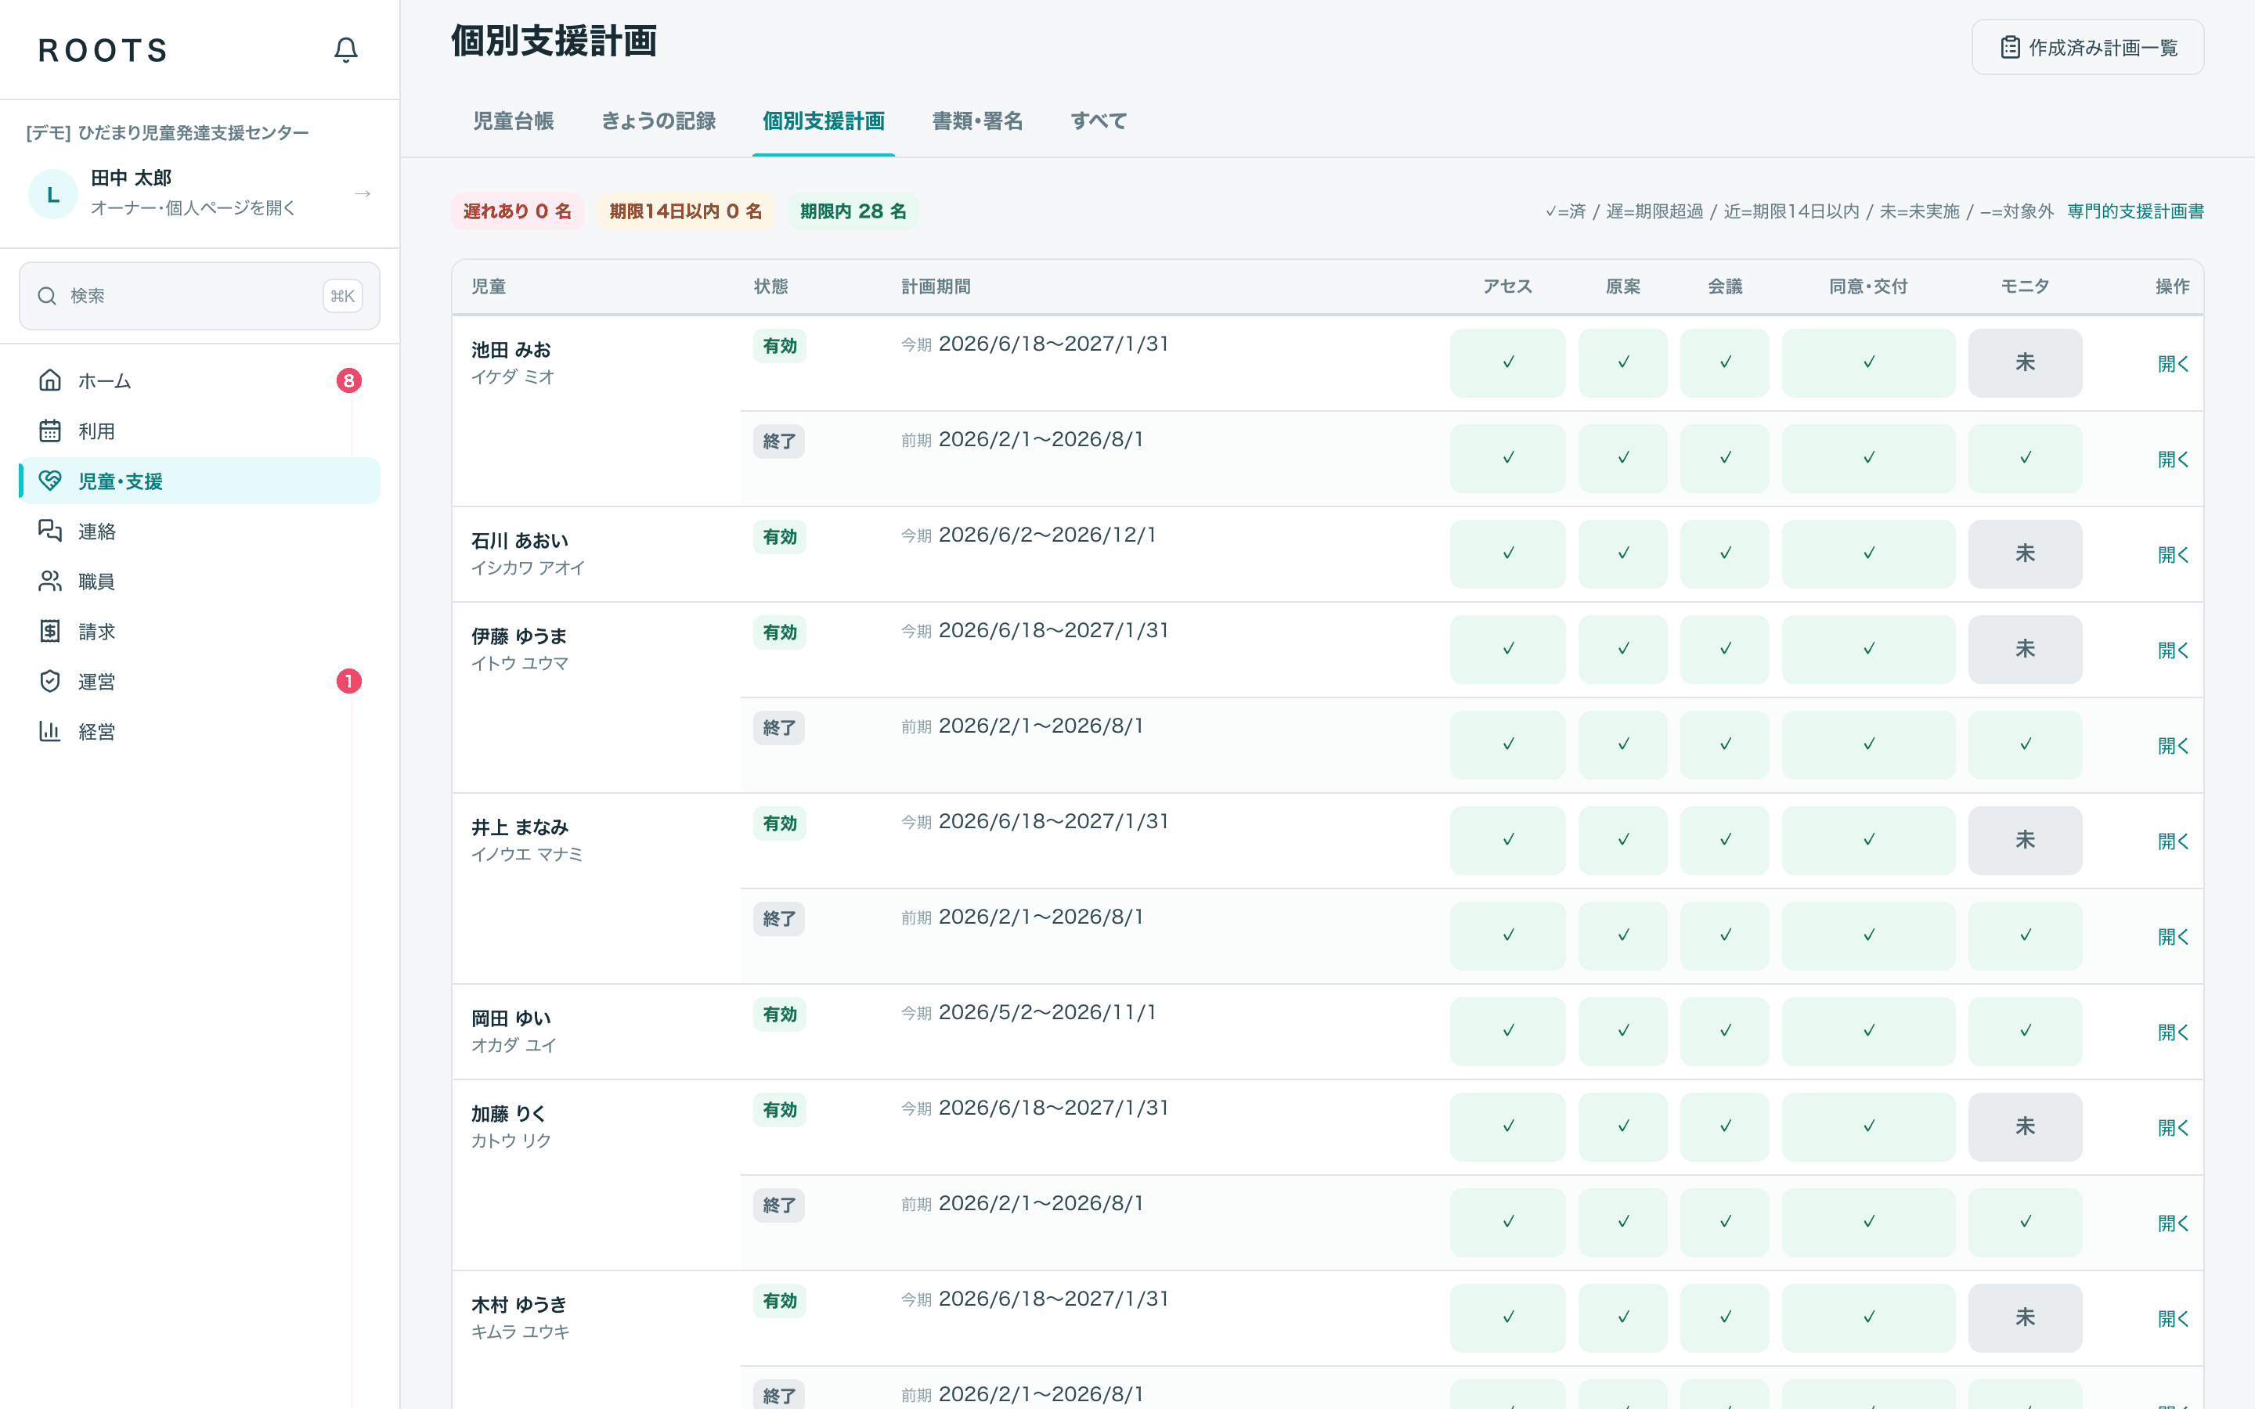Click the red 1 badge on 運営
Viewport: 2255px width, 1409px height.
[x=348, y=681]
